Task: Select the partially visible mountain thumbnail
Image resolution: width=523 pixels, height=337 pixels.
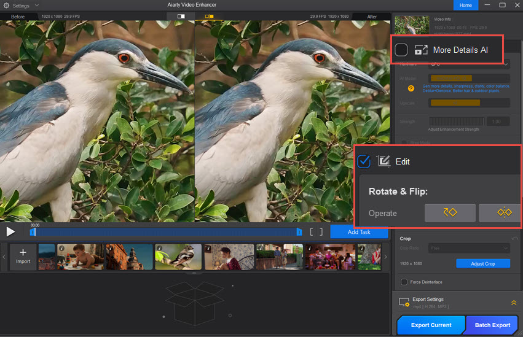Action: [x=47, y=257]
